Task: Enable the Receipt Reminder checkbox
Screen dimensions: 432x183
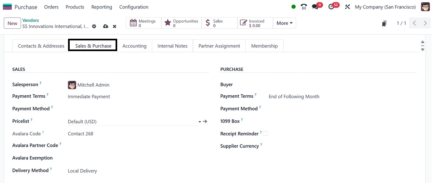Action: pos(265,134)
